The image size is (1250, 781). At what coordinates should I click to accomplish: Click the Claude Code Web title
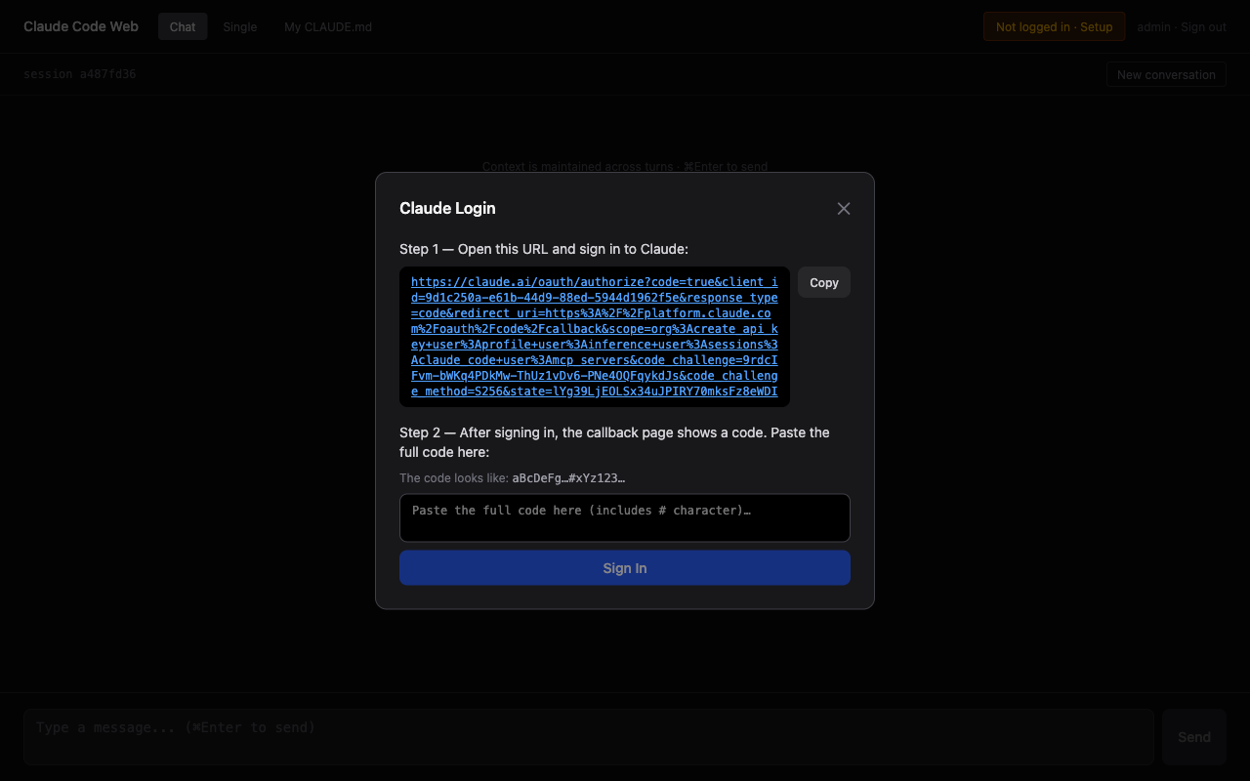[80, 26]
